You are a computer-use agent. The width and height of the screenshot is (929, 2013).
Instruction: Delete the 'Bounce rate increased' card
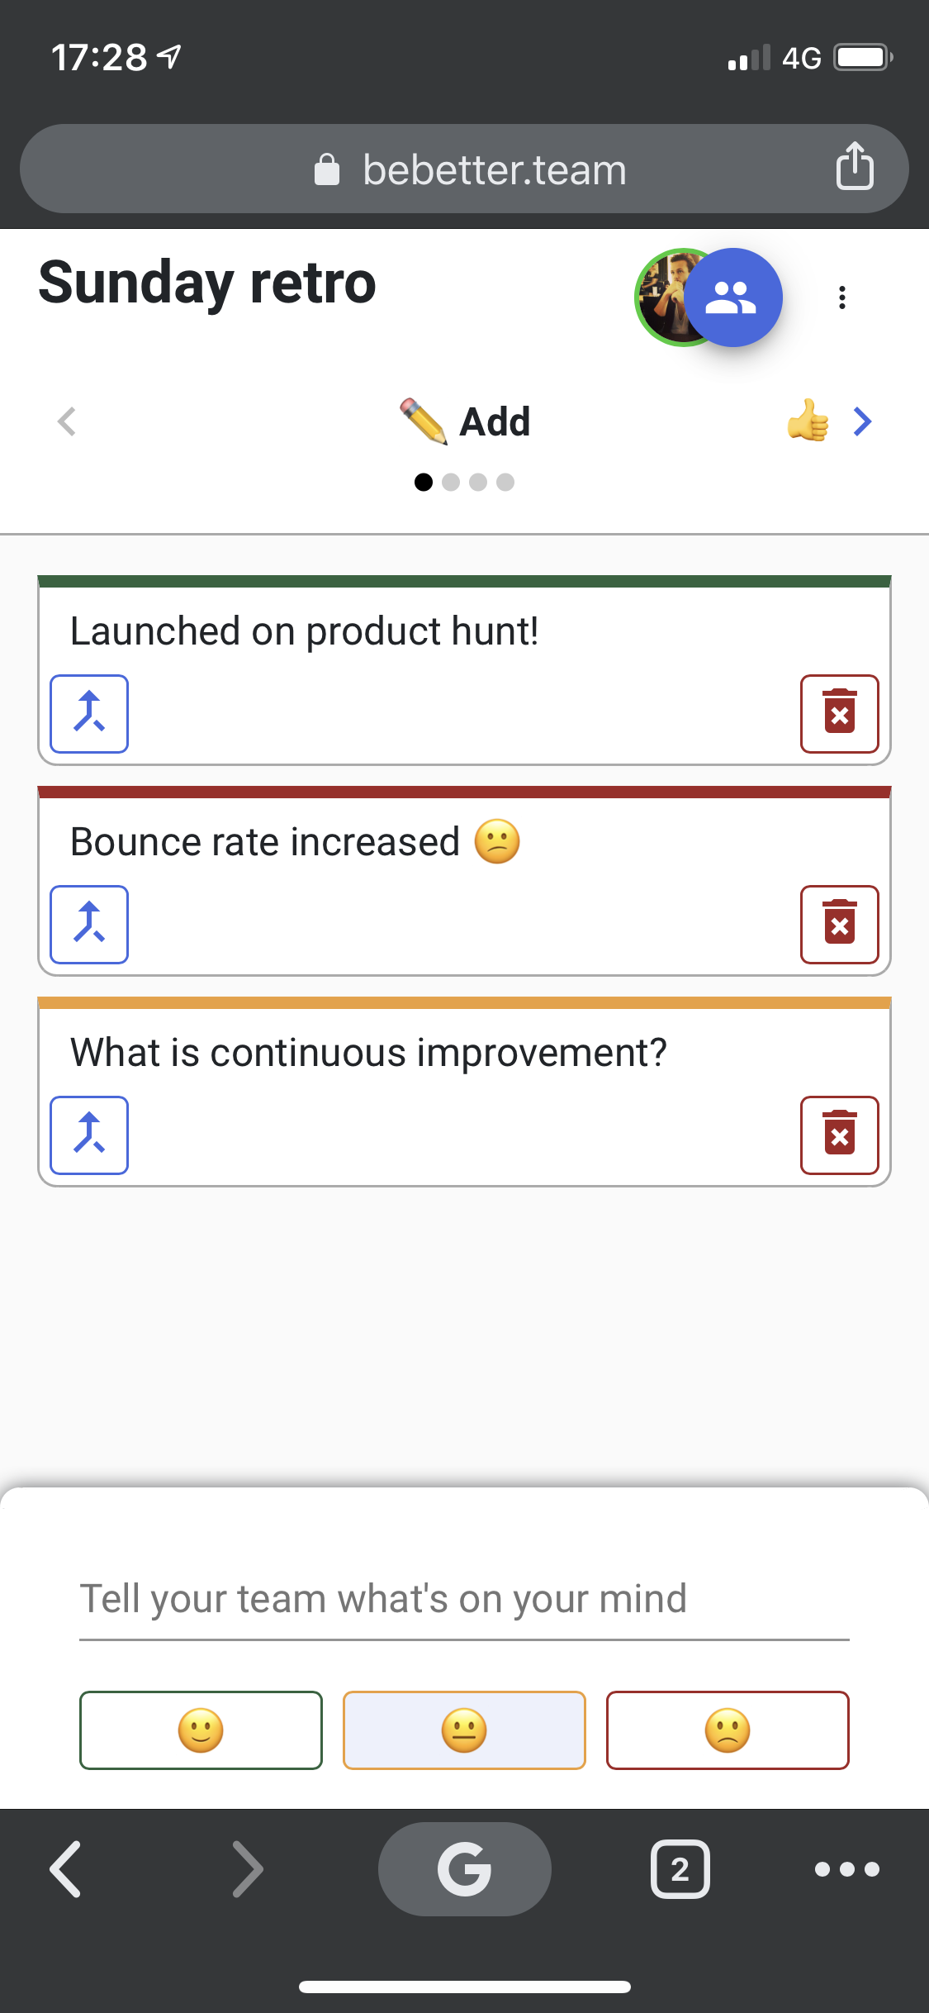pyautogui.click(x=839, y=925)
